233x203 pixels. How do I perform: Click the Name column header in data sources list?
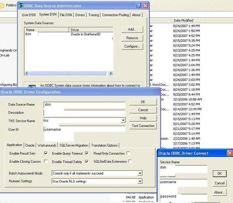click(47, 30)
